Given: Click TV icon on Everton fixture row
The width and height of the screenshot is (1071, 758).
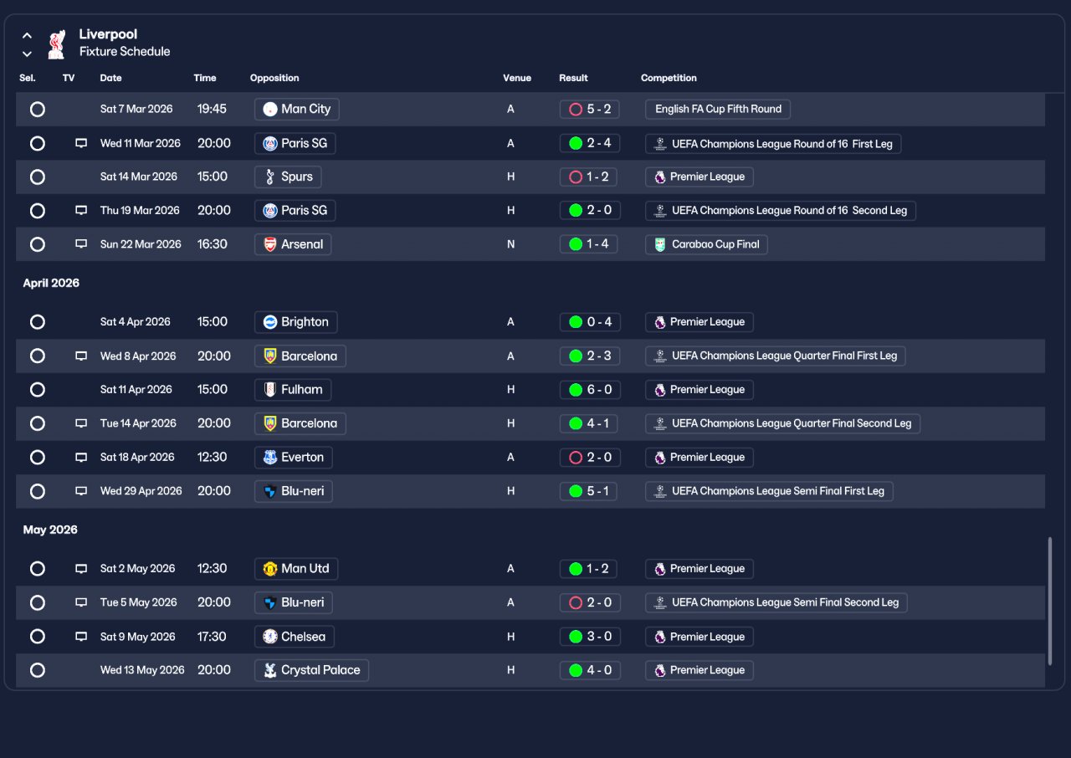Looking at the screenshot, I should coord(81,457).
